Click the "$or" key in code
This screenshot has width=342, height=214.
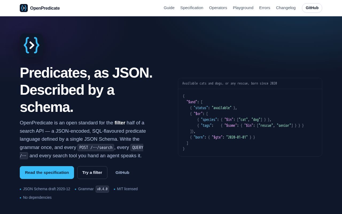[198, 114]
